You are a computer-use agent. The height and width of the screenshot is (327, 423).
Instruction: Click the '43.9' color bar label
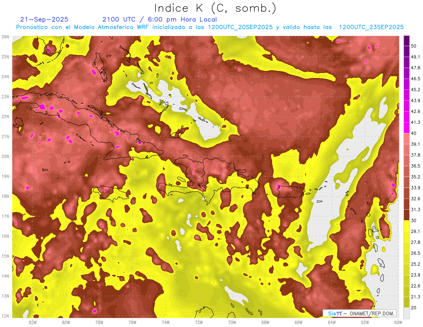415,101
